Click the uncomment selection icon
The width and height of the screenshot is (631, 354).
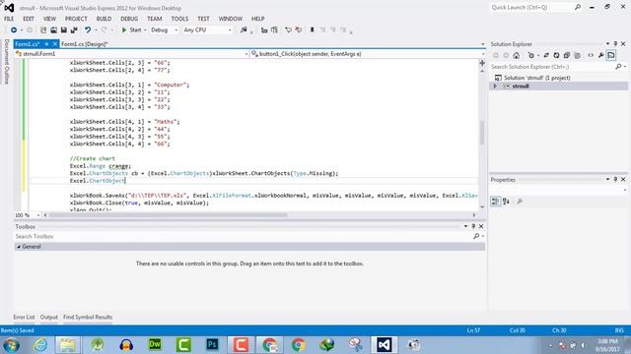298,30
